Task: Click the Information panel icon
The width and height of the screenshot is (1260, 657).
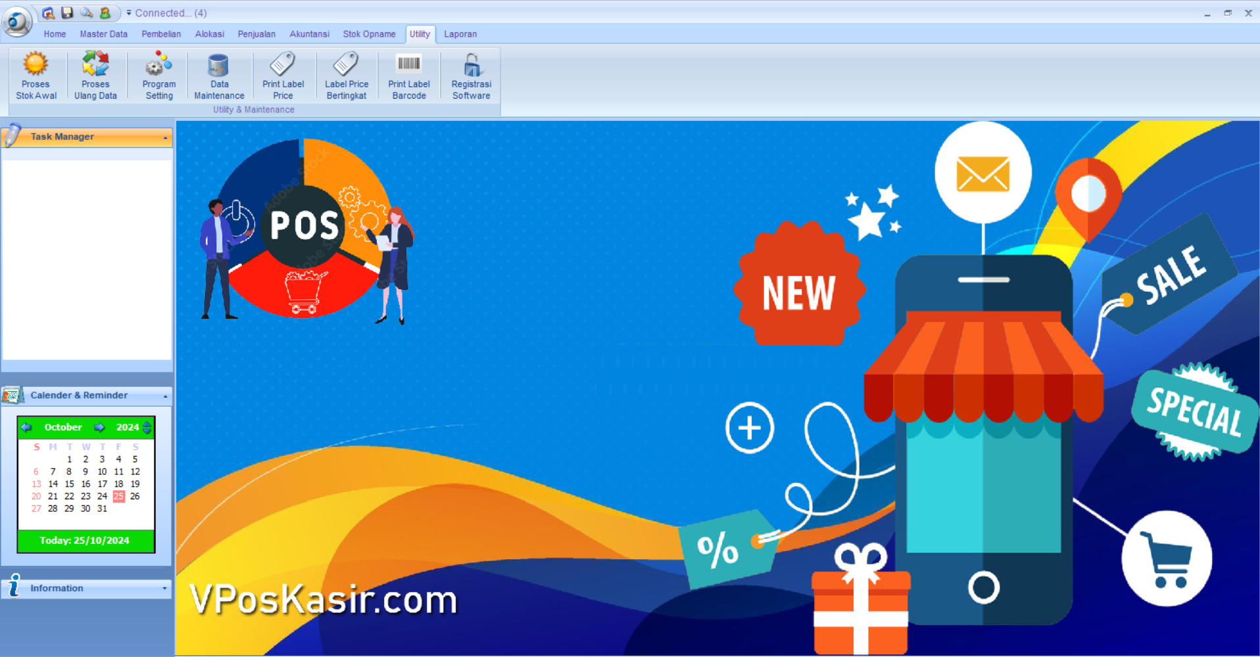Action: pos(14,586)
